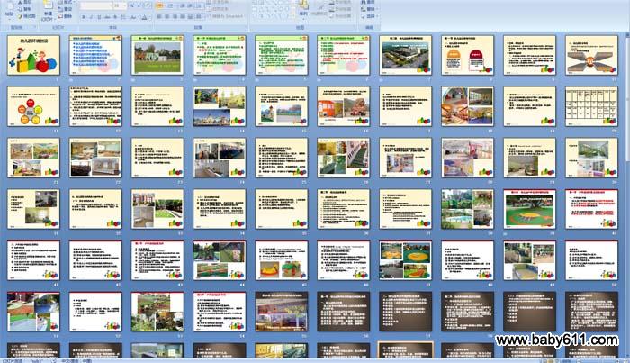Click the Replace button in editing group
Screen dimensions: 630x363
point(364,10)
